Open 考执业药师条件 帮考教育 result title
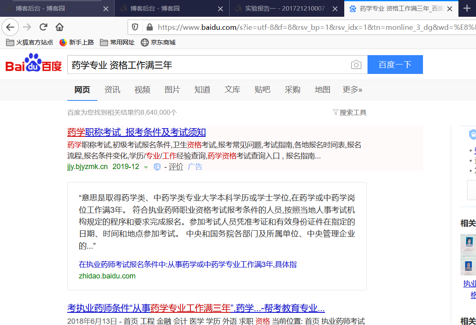476x325 pixels. click(x=196, y=308)
